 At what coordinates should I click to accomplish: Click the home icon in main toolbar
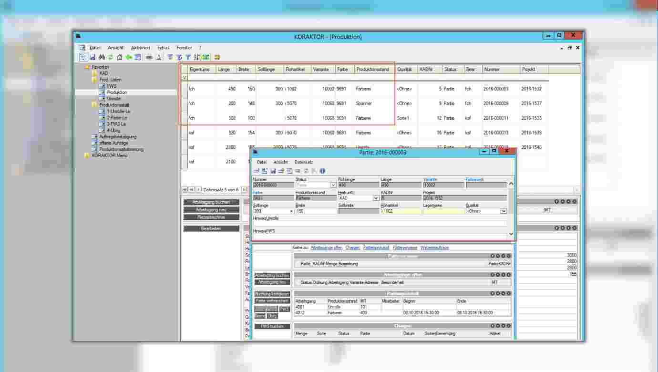click(x=120, y=57)
